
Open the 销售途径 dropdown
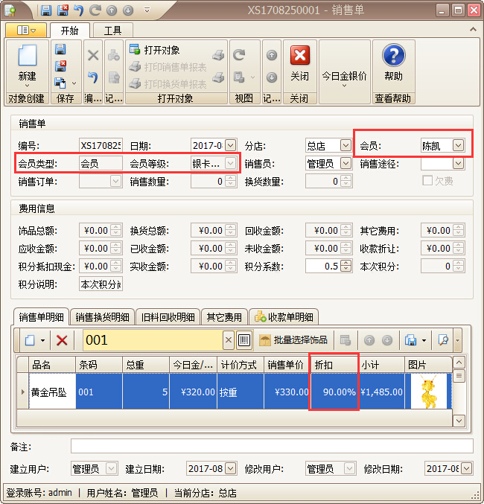tap(458, 163)
